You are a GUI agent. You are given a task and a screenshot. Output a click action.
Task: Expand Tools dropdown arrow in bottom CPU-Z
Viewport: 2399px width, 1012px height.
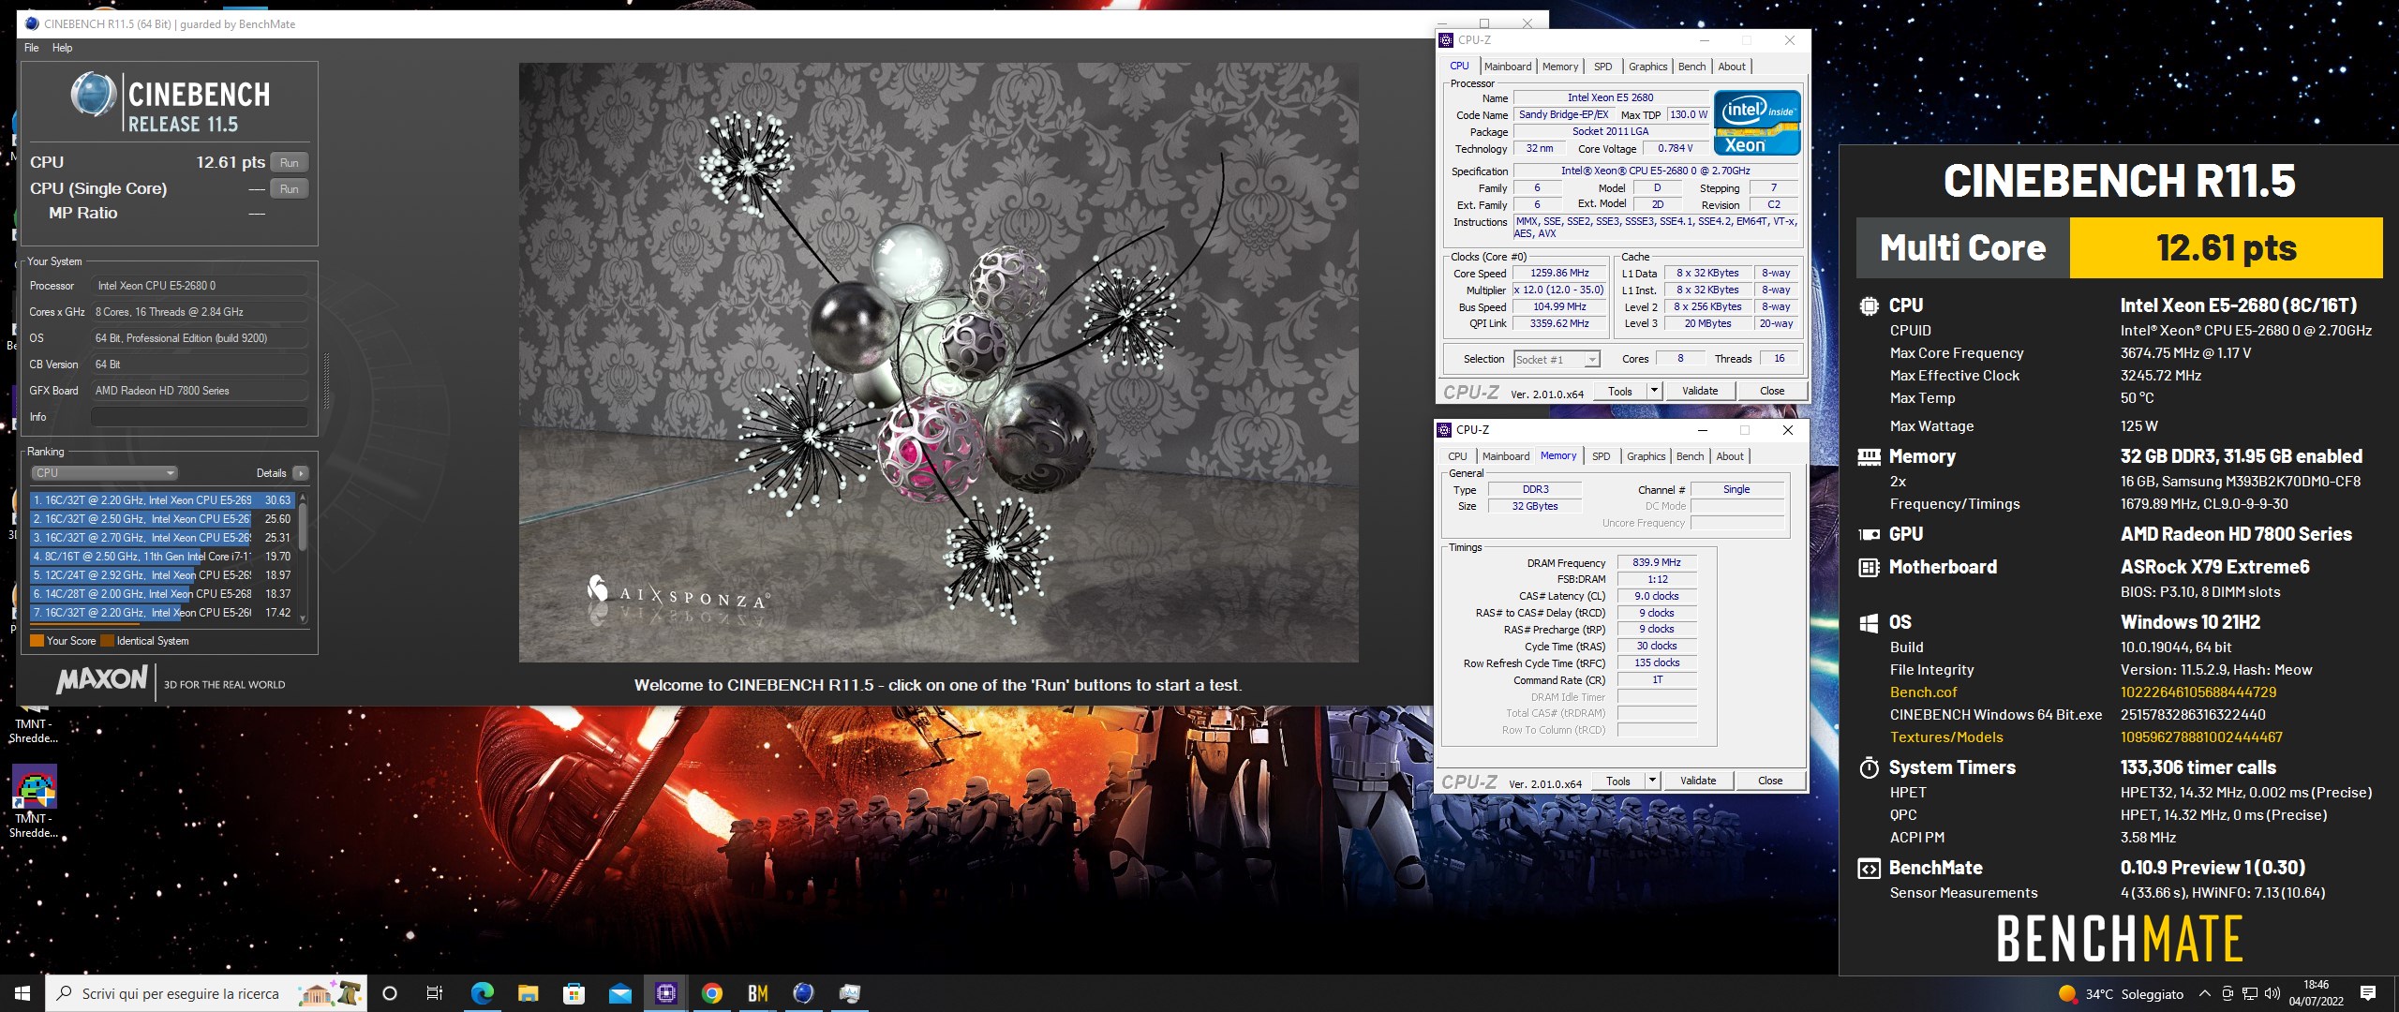[x=1652, y=781]
